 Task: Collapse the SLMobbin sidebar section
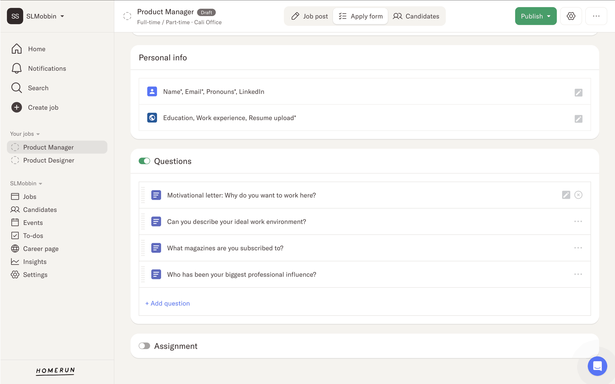pos(26,183)
